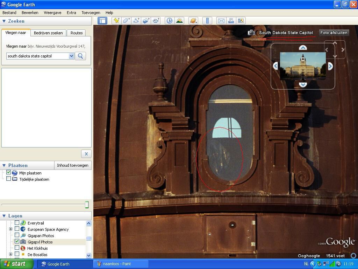
Task: Add a placemark with the pushpin icon
Action: tap(116, 21)
